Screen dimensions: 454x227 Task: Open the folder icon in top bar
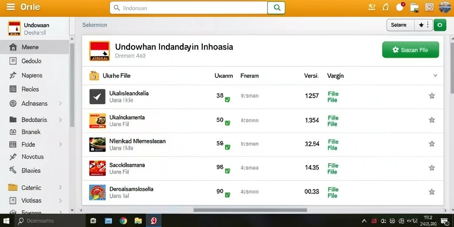[415, 8]
